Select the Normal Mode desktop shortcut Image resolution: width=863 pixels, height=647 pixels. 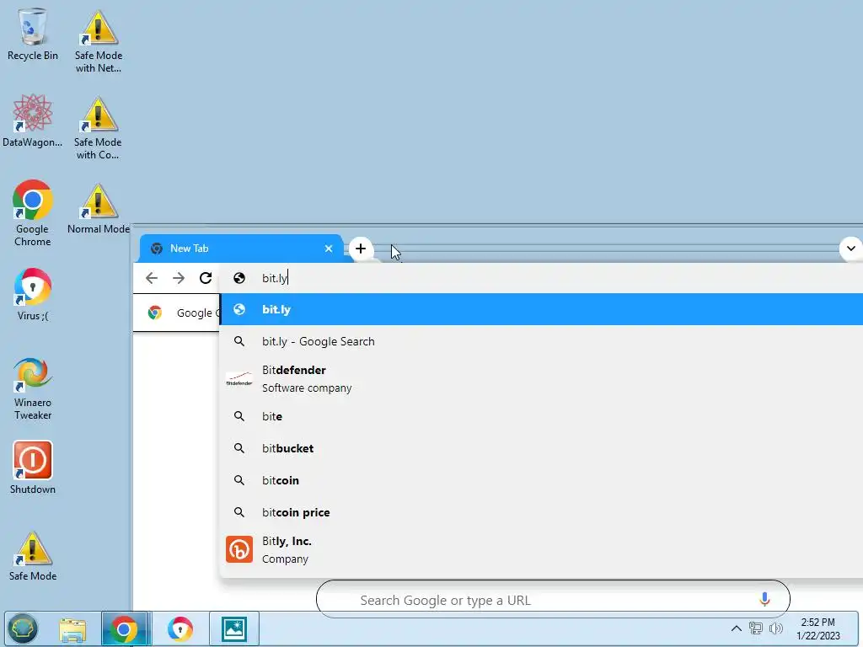[x=98, y=209]
